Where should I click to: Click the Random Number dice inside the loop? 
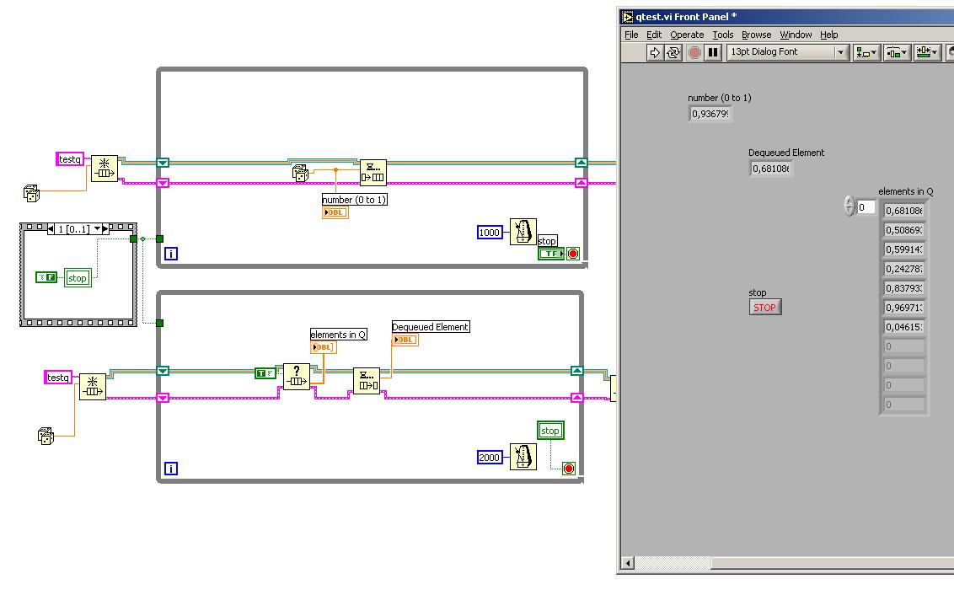click(300, 173)
